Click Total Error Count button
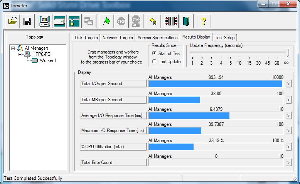The image size is (300, 184). [x=113, y=162]
